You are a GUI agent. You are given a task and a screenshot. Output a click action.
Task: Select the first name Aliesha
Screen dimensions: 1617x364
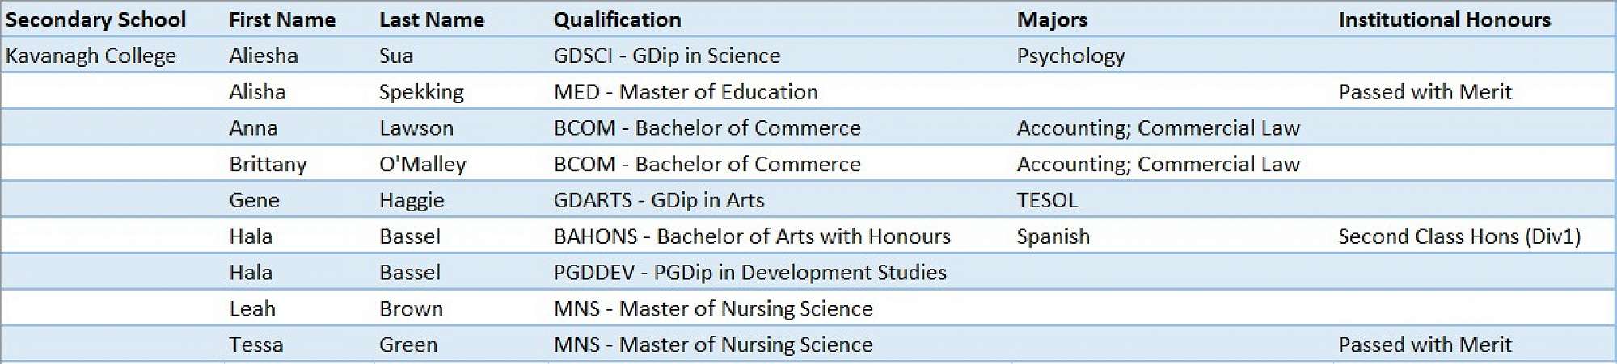click(x=264, y=56)
